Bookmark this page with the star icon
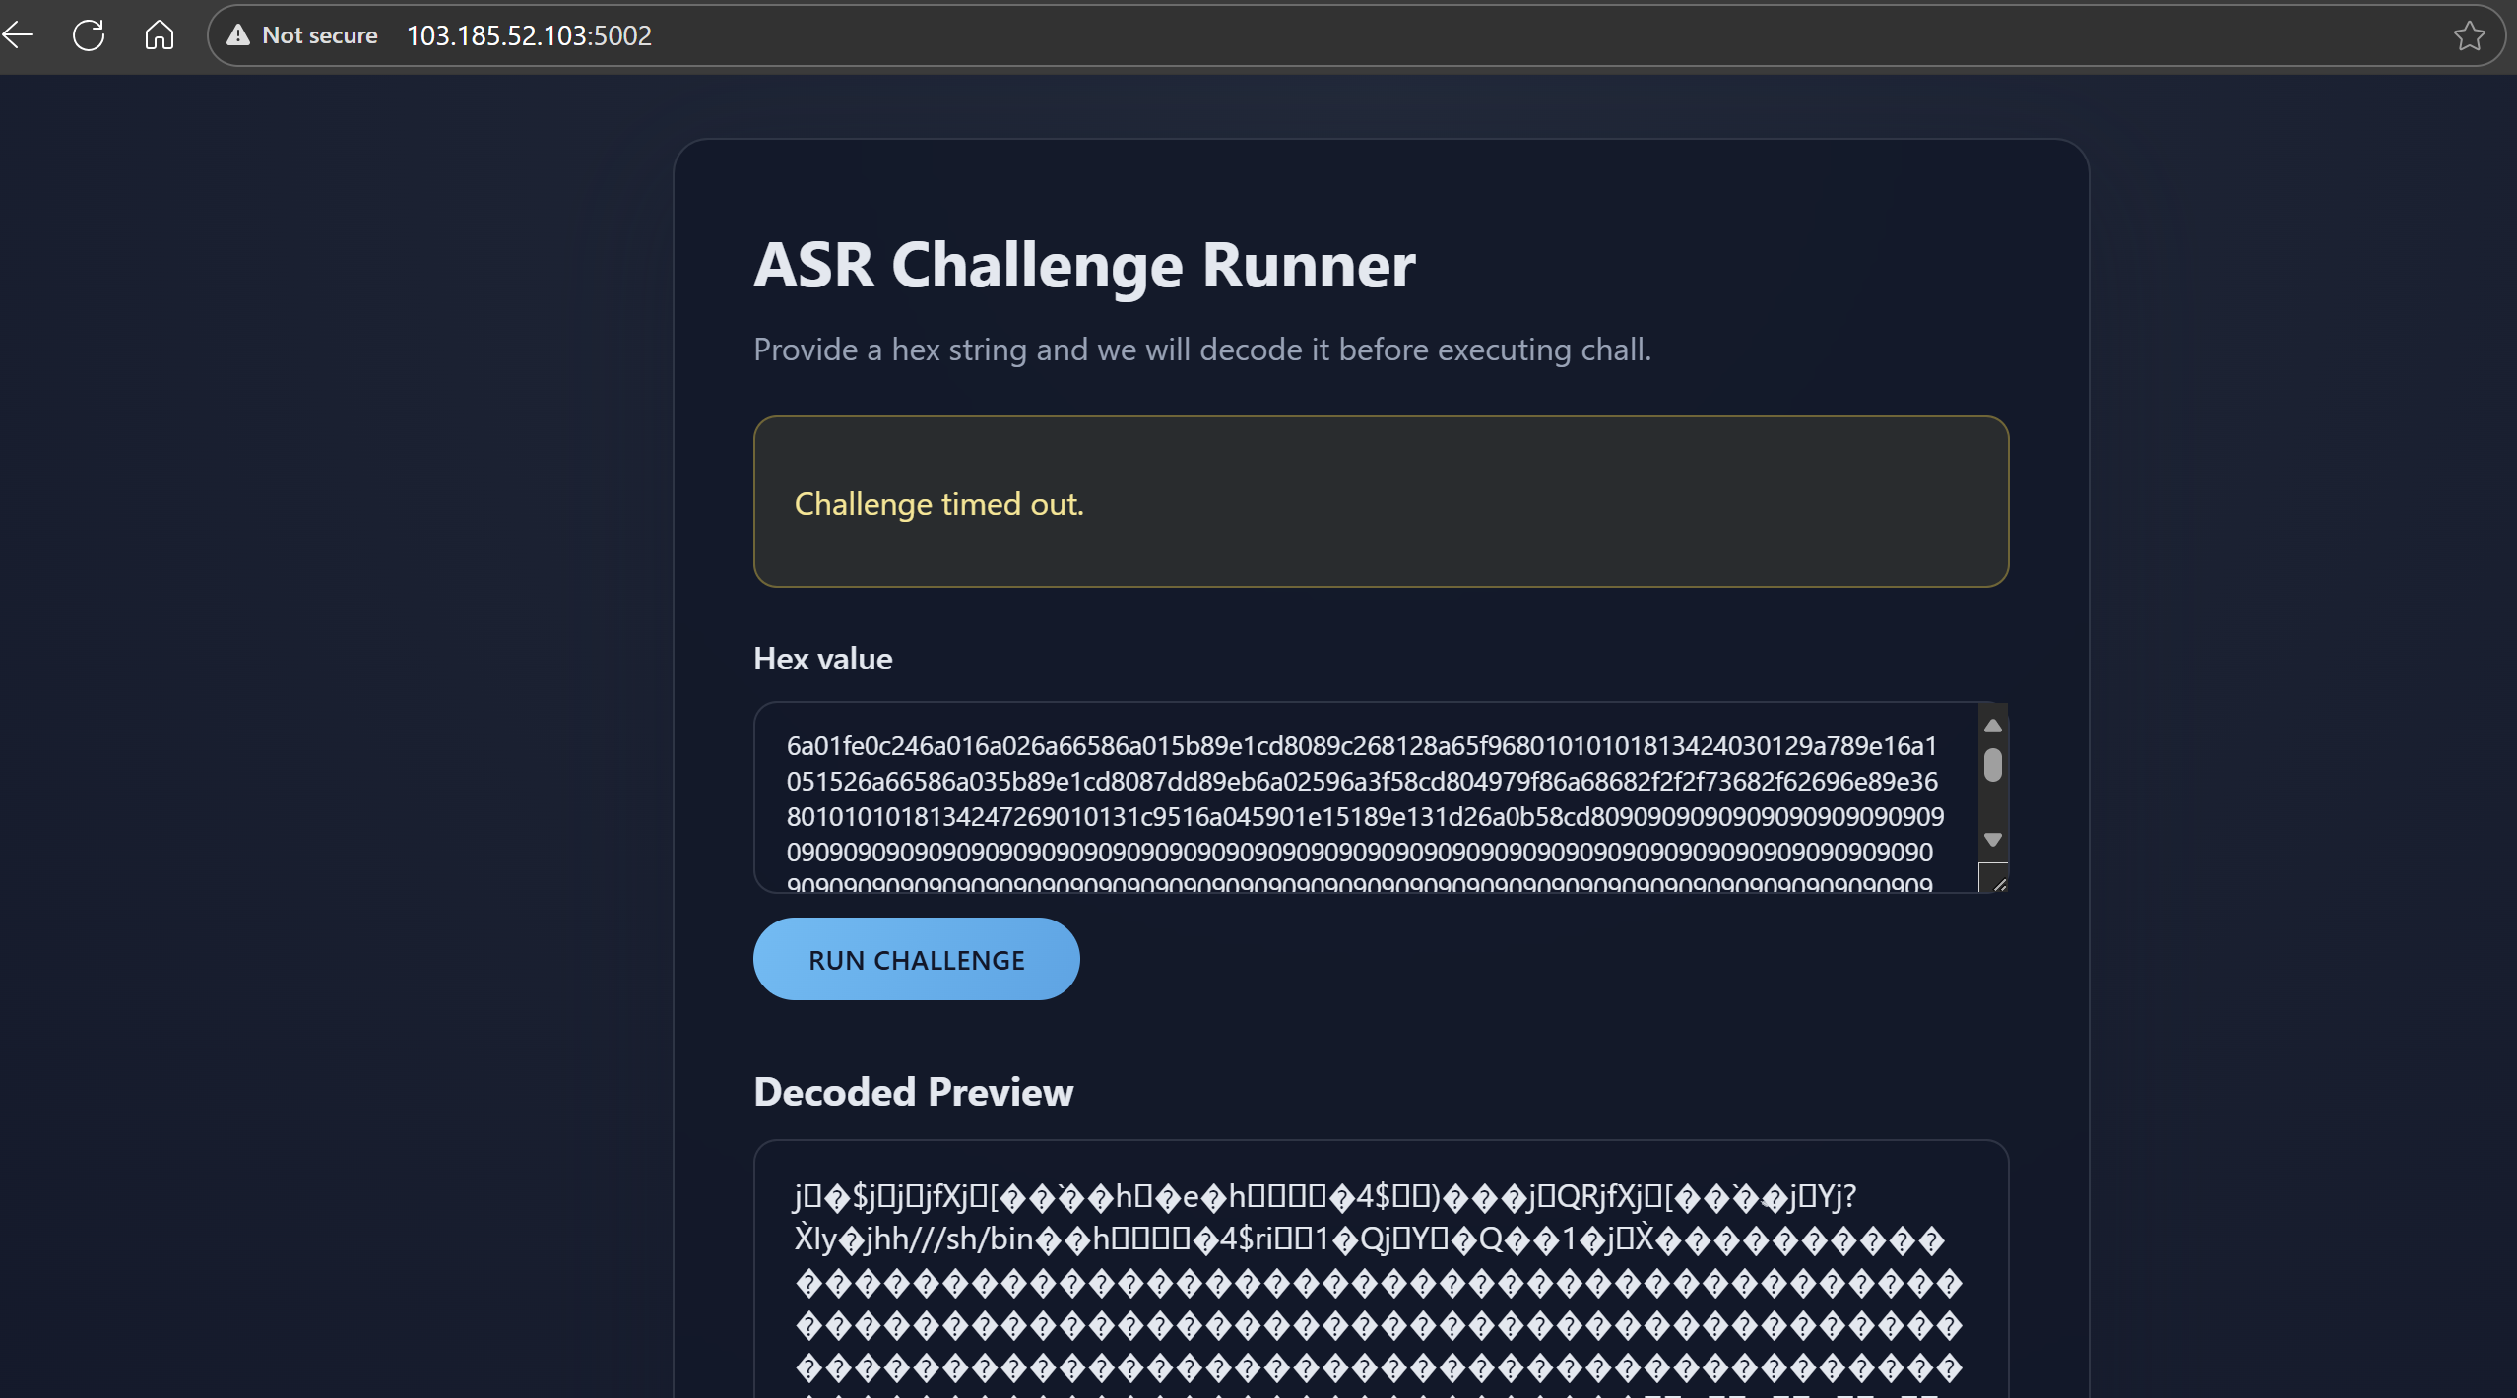Screen dimensions: 2517x1398 [2469, 35]
